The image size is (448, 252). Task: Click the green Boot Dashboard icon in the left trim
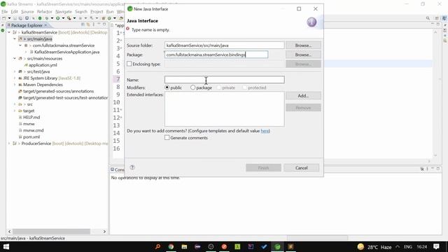point(3,30)
